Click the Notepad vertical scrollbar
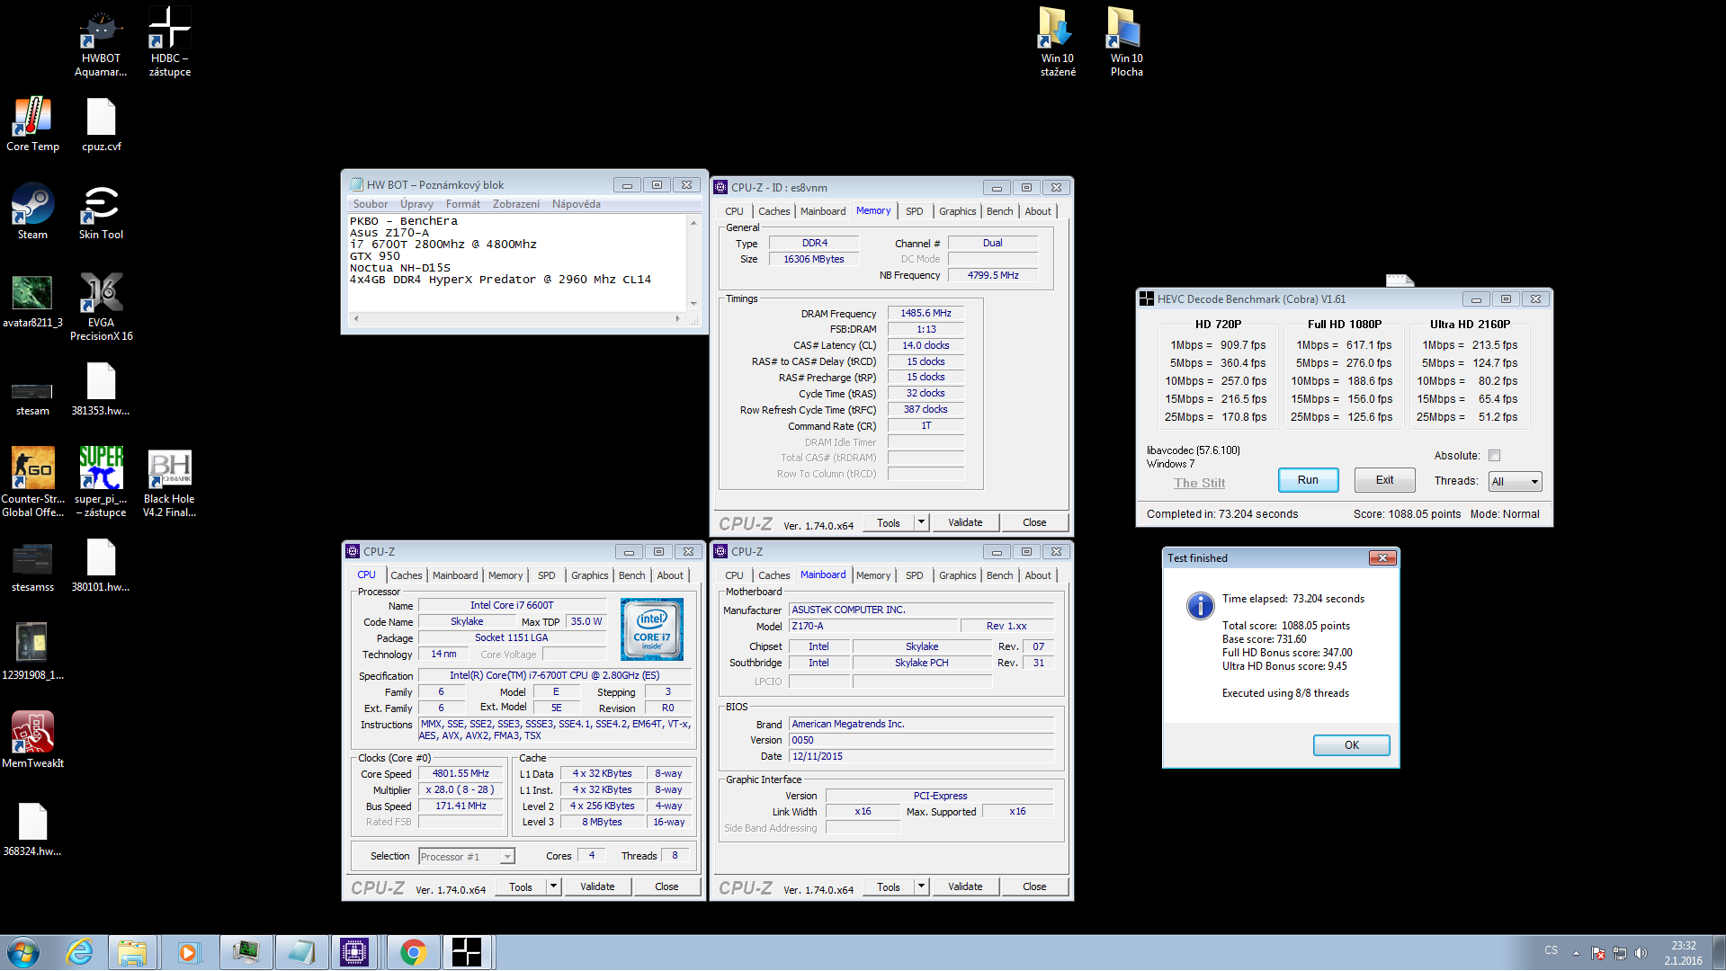This screenshot has height=971, width=1726. pyautogui.click(x=693, y=263)
